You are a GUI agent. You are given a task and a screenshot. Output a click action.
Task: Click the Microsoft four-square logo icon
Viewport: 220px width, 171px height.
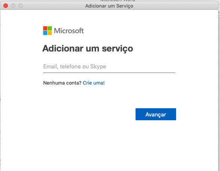pos(47,31)
